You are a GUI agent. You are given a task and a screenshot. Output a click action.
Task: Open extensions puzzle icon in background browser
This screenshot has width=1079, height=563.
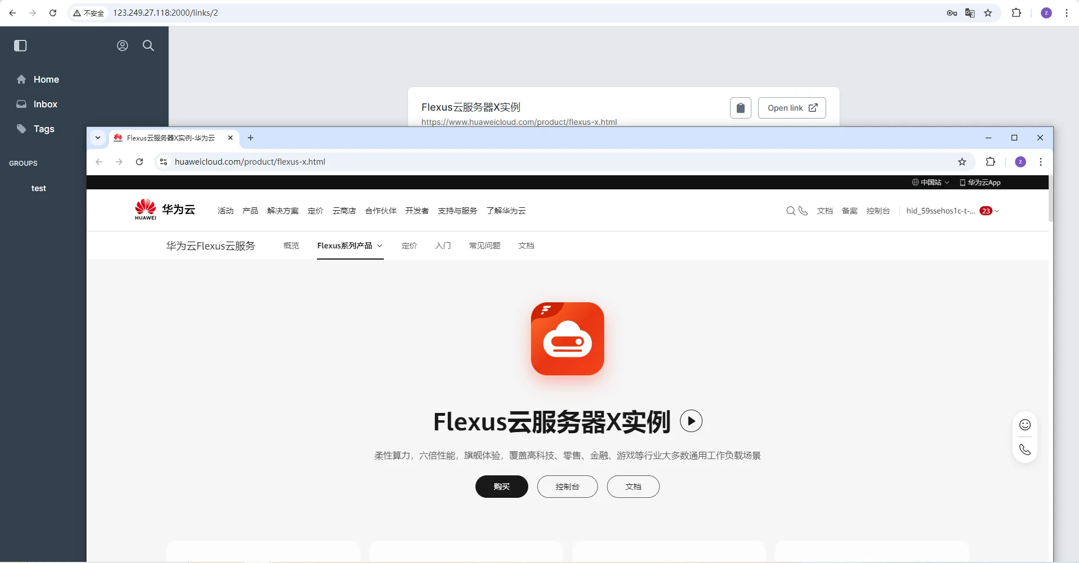(1017, 13)
